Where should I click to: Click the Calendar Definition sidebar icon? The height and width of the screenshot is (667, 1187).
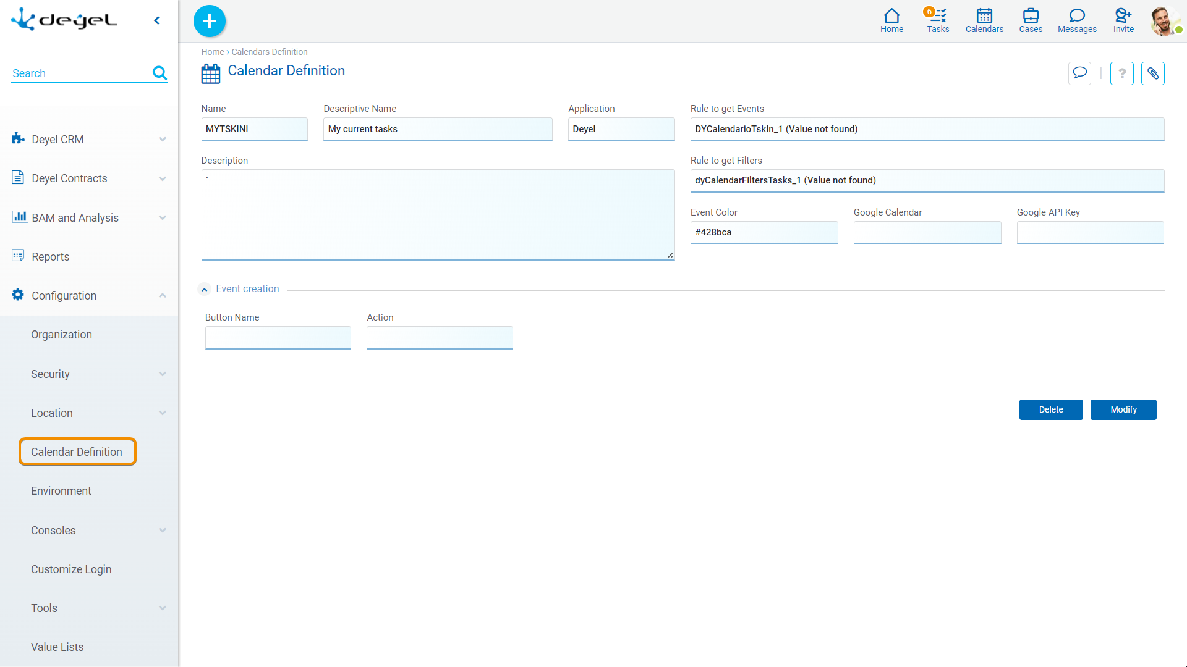tap(77, 451)
